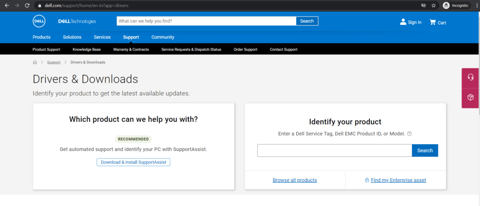Click the home breadcrumb icon

click(x=35, y=62)
